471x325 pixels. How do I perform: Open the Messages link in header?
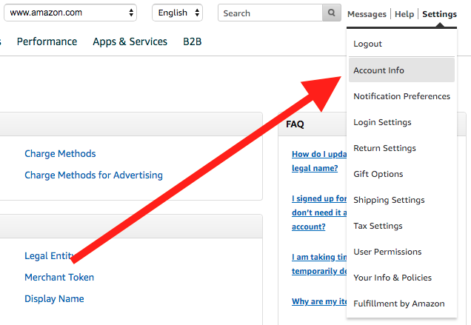(367, 14)
